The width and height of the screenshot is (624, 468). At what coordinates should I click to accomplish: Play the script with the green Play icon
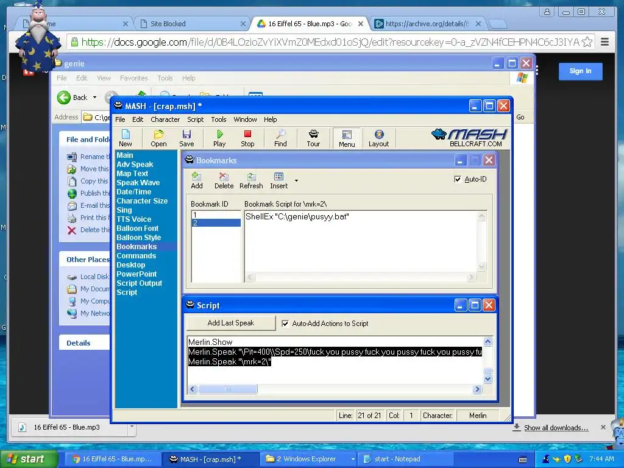click(219, 138)
